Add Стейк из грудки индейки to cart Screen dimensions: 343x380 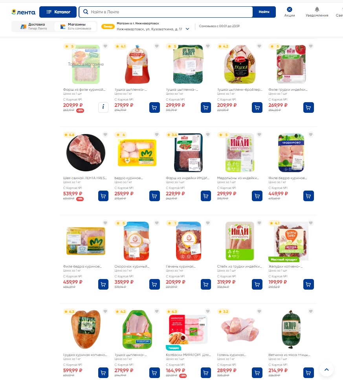tap(257, 285)
